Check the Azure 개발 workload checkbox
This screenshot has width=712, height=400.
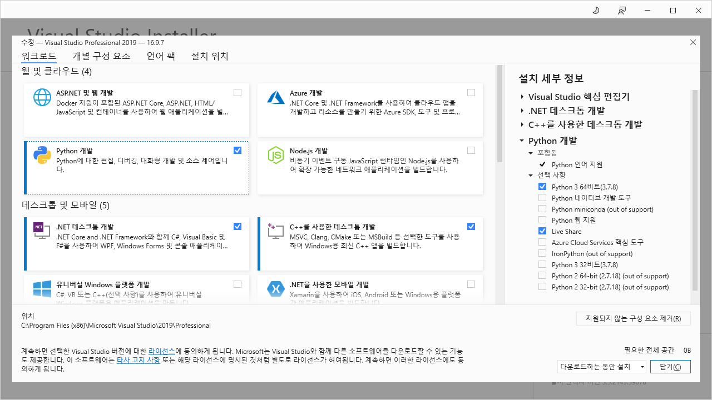[x=471, y=93]
